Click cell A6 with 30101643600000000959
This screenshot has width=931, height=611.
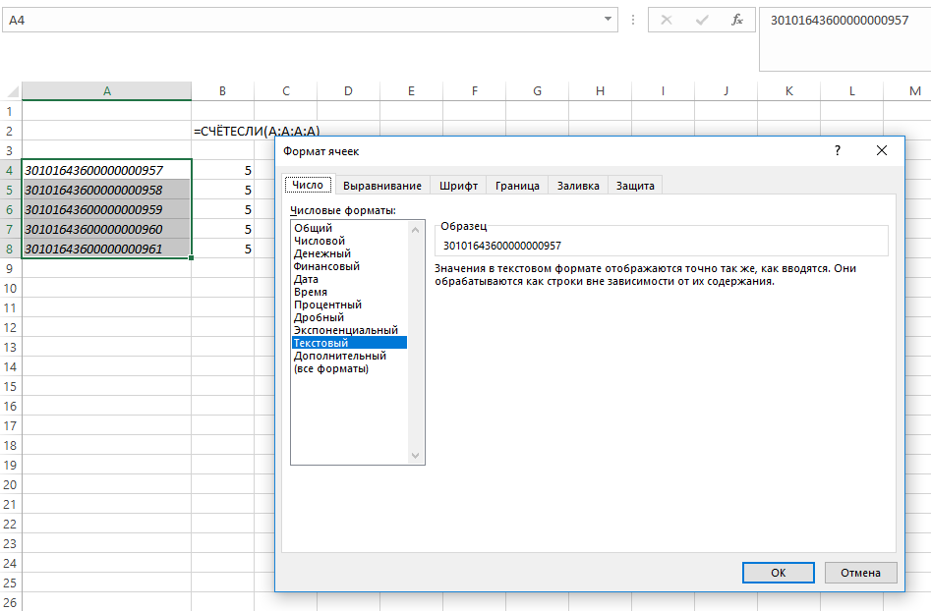107,209
